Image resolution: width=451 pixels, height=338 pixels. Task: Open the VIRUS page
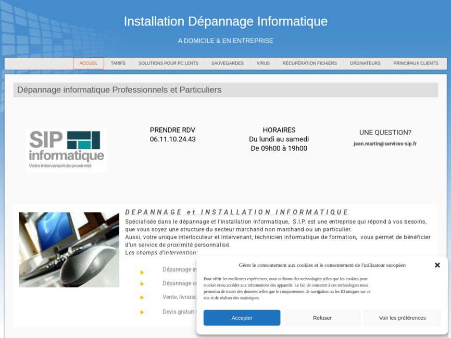[263, 63]
